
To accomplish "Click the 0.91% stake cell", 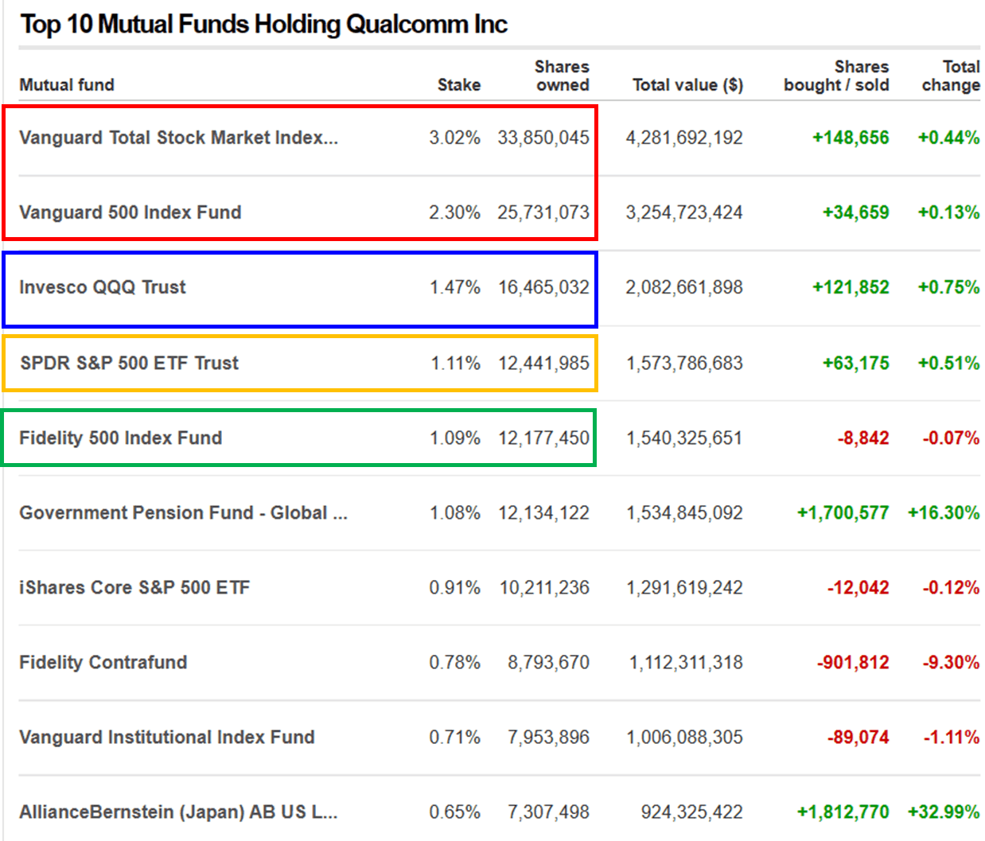I will 455,587.
